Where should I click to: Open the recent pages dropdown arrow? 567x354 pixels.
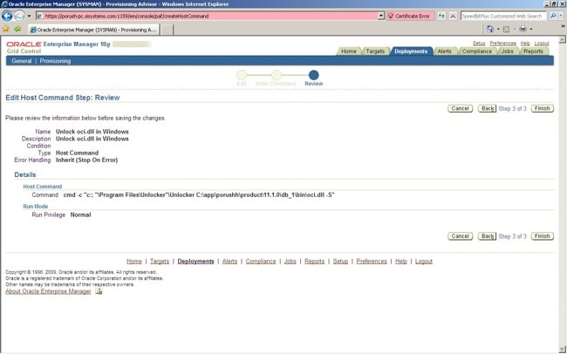point(30,17)
